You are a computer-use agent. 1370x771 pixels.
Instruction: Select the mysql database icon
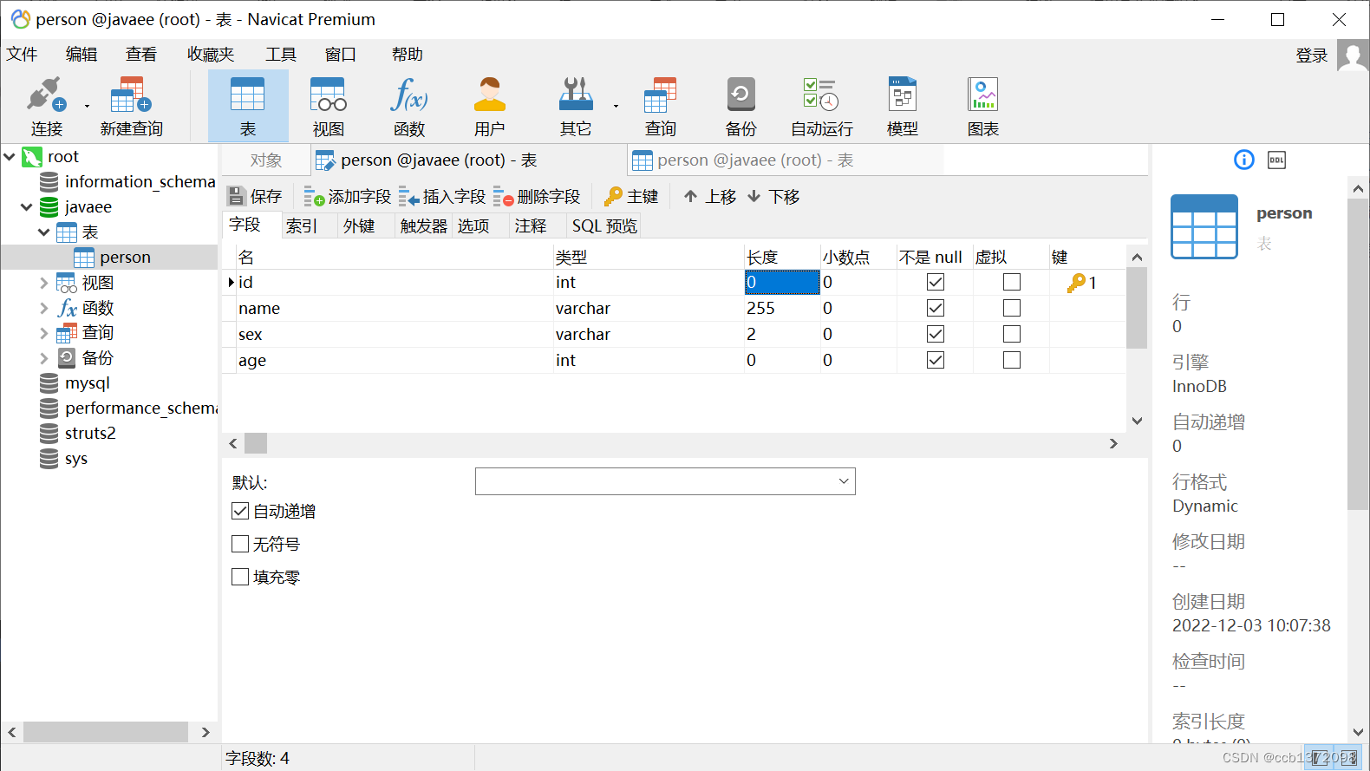(49, 383)
